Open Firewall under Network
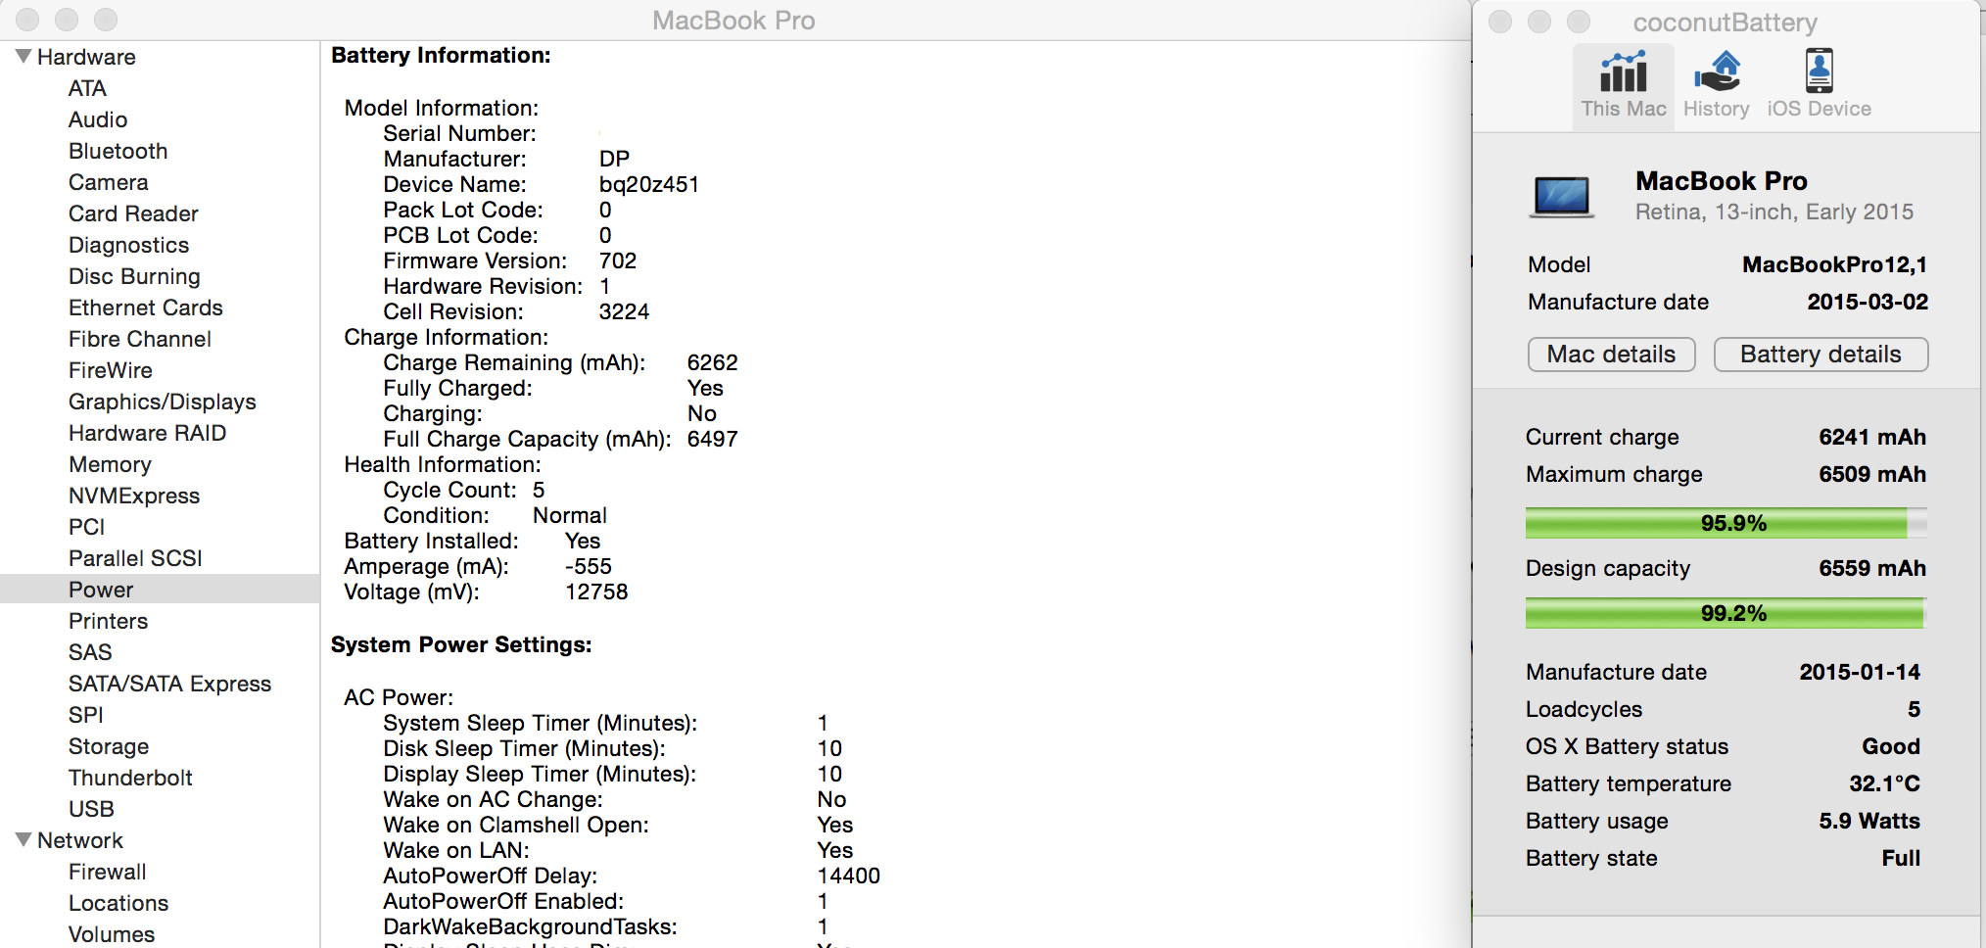This screenshot has width=1986, height=948. click(x=107, y=872)
